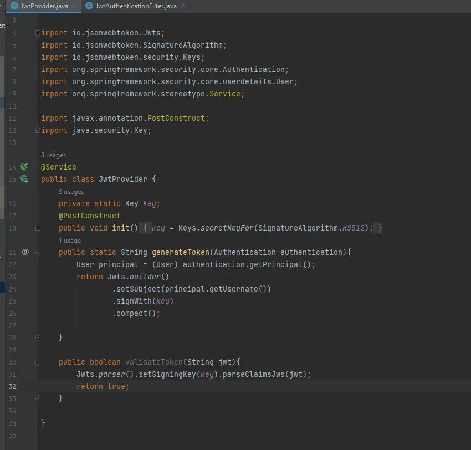Open the '3 usages' hint above @Service

53,155
